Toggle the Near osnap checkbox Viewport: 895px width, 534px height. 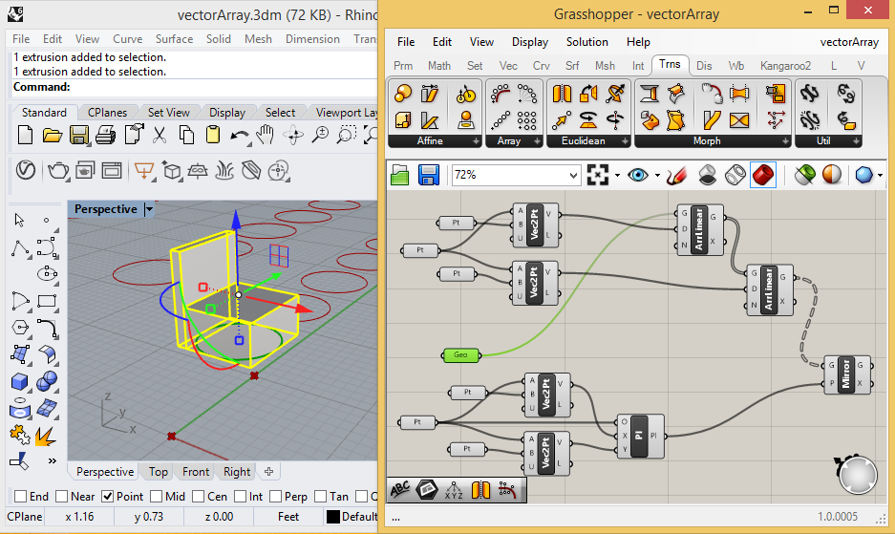62,497
